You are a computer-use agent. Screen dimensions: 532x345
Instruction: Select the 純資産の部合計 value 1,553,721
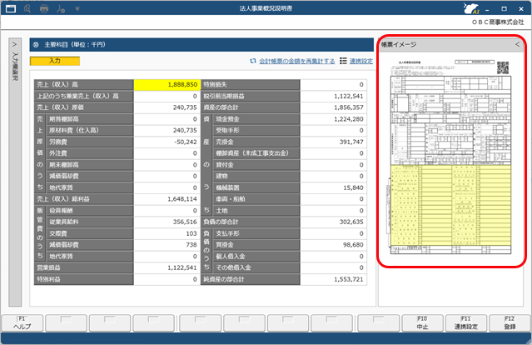point(333,279)
